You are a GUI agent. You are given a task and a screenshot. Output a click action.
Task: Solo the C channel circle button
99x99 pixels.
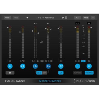tap(10, 66)
